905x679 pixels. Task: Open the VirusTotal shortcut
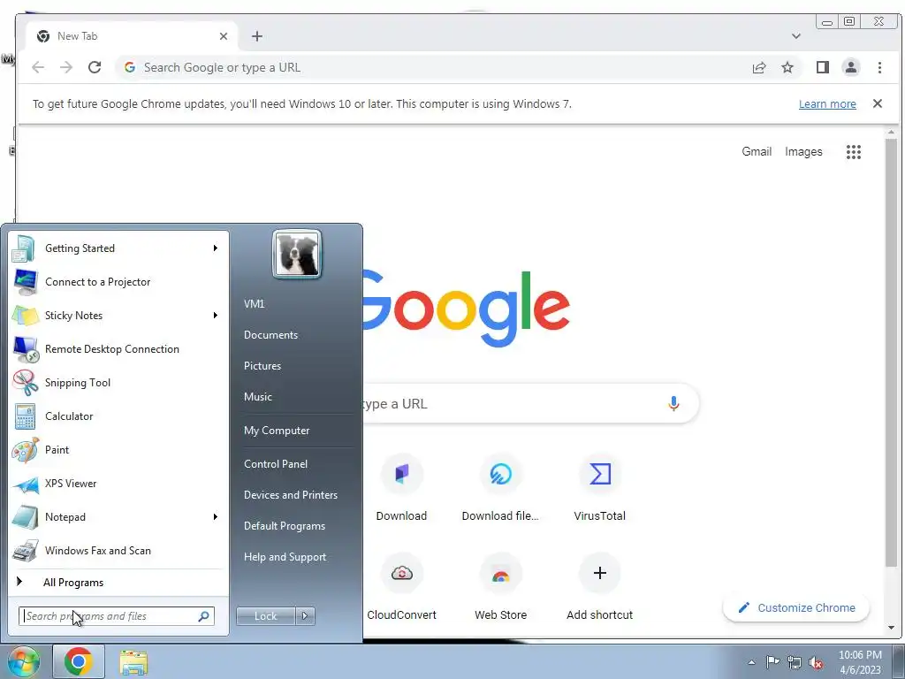tap(600, 489)
